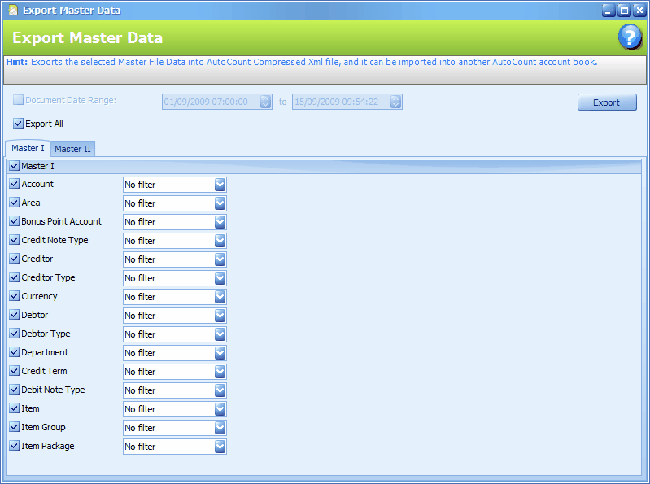Open the Debtor filter dropdown

pos(220,316)
